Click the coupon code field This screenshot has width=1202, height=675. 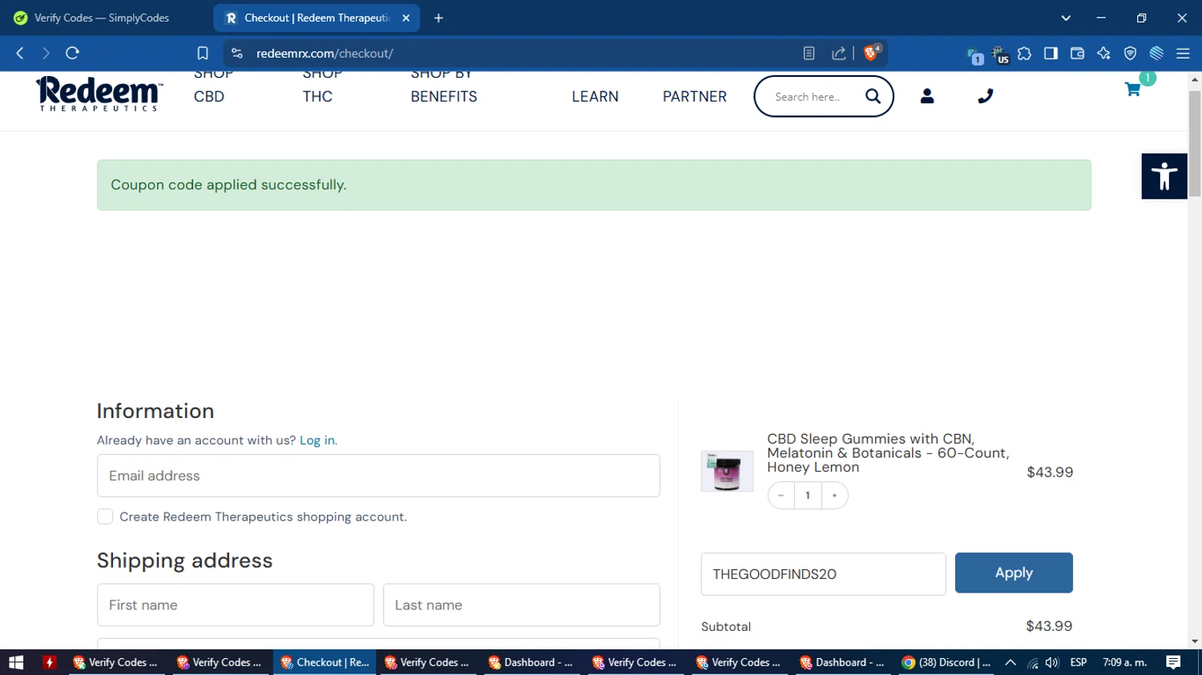point(823,574)
